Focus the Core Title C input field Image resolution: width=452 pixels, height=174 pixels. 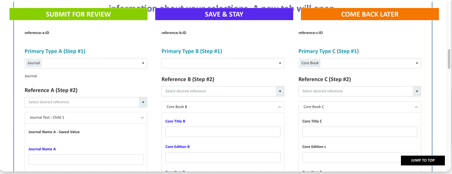(359, 132)
